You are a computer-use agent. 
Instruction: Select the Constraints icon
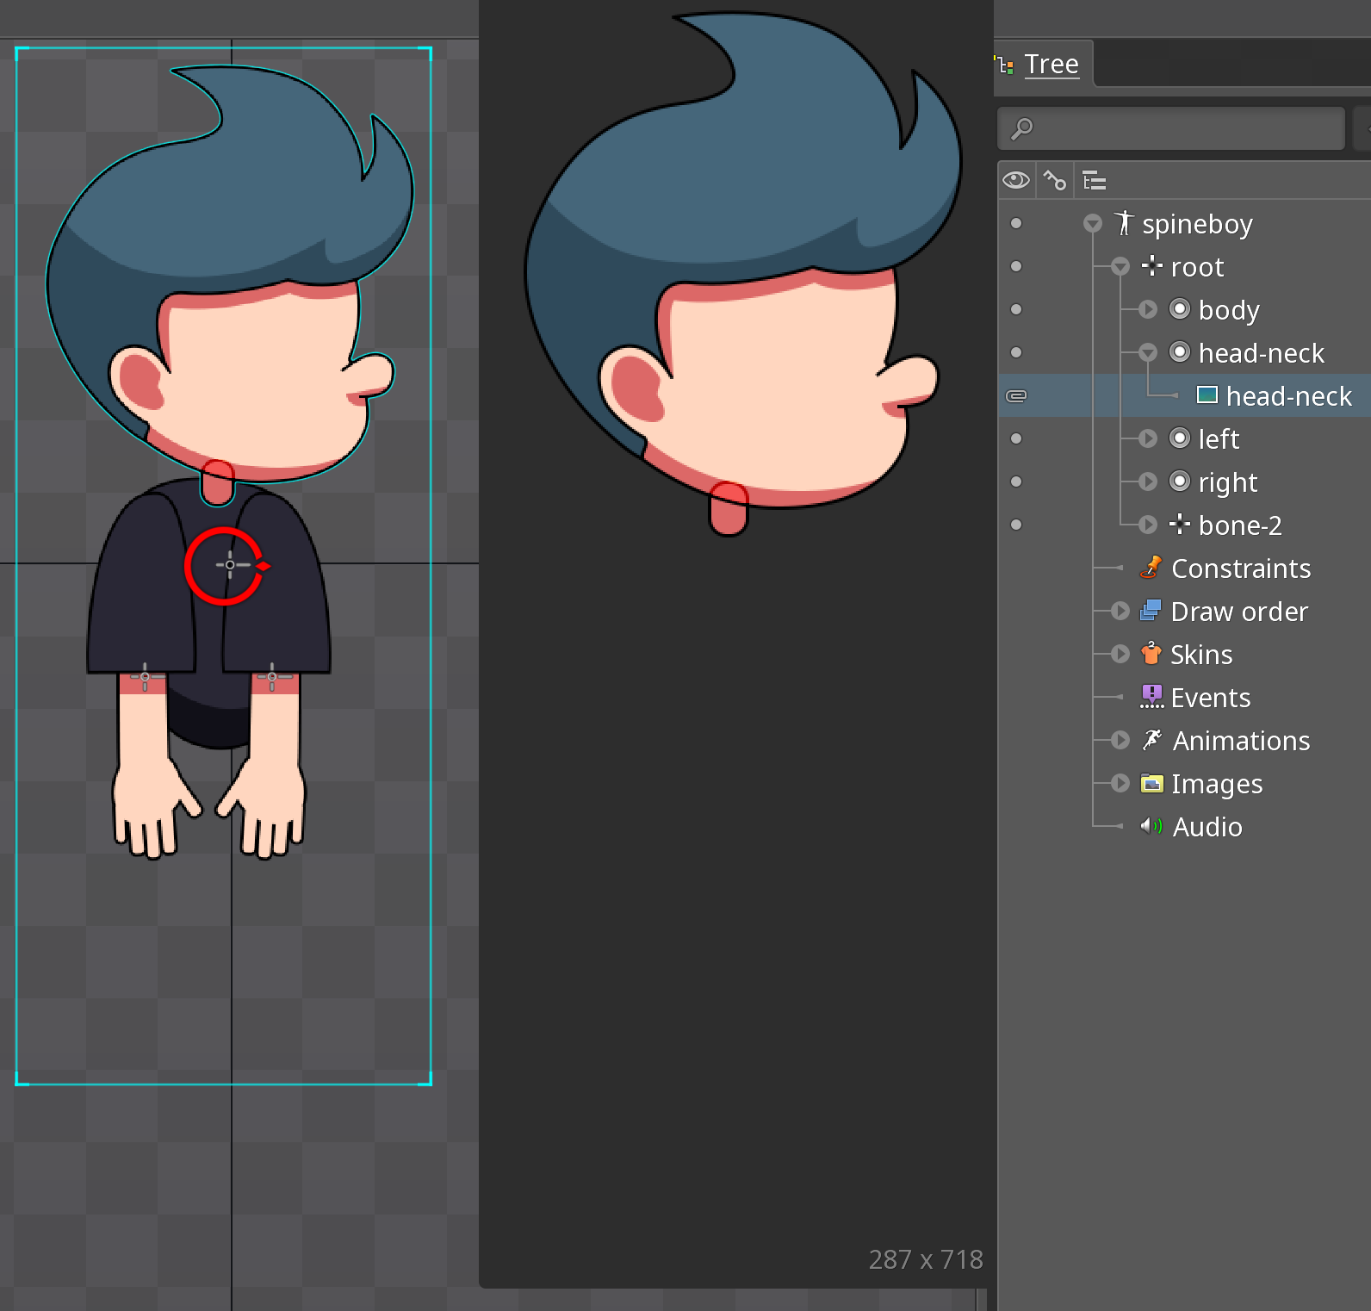click(x=1151, y=568)
